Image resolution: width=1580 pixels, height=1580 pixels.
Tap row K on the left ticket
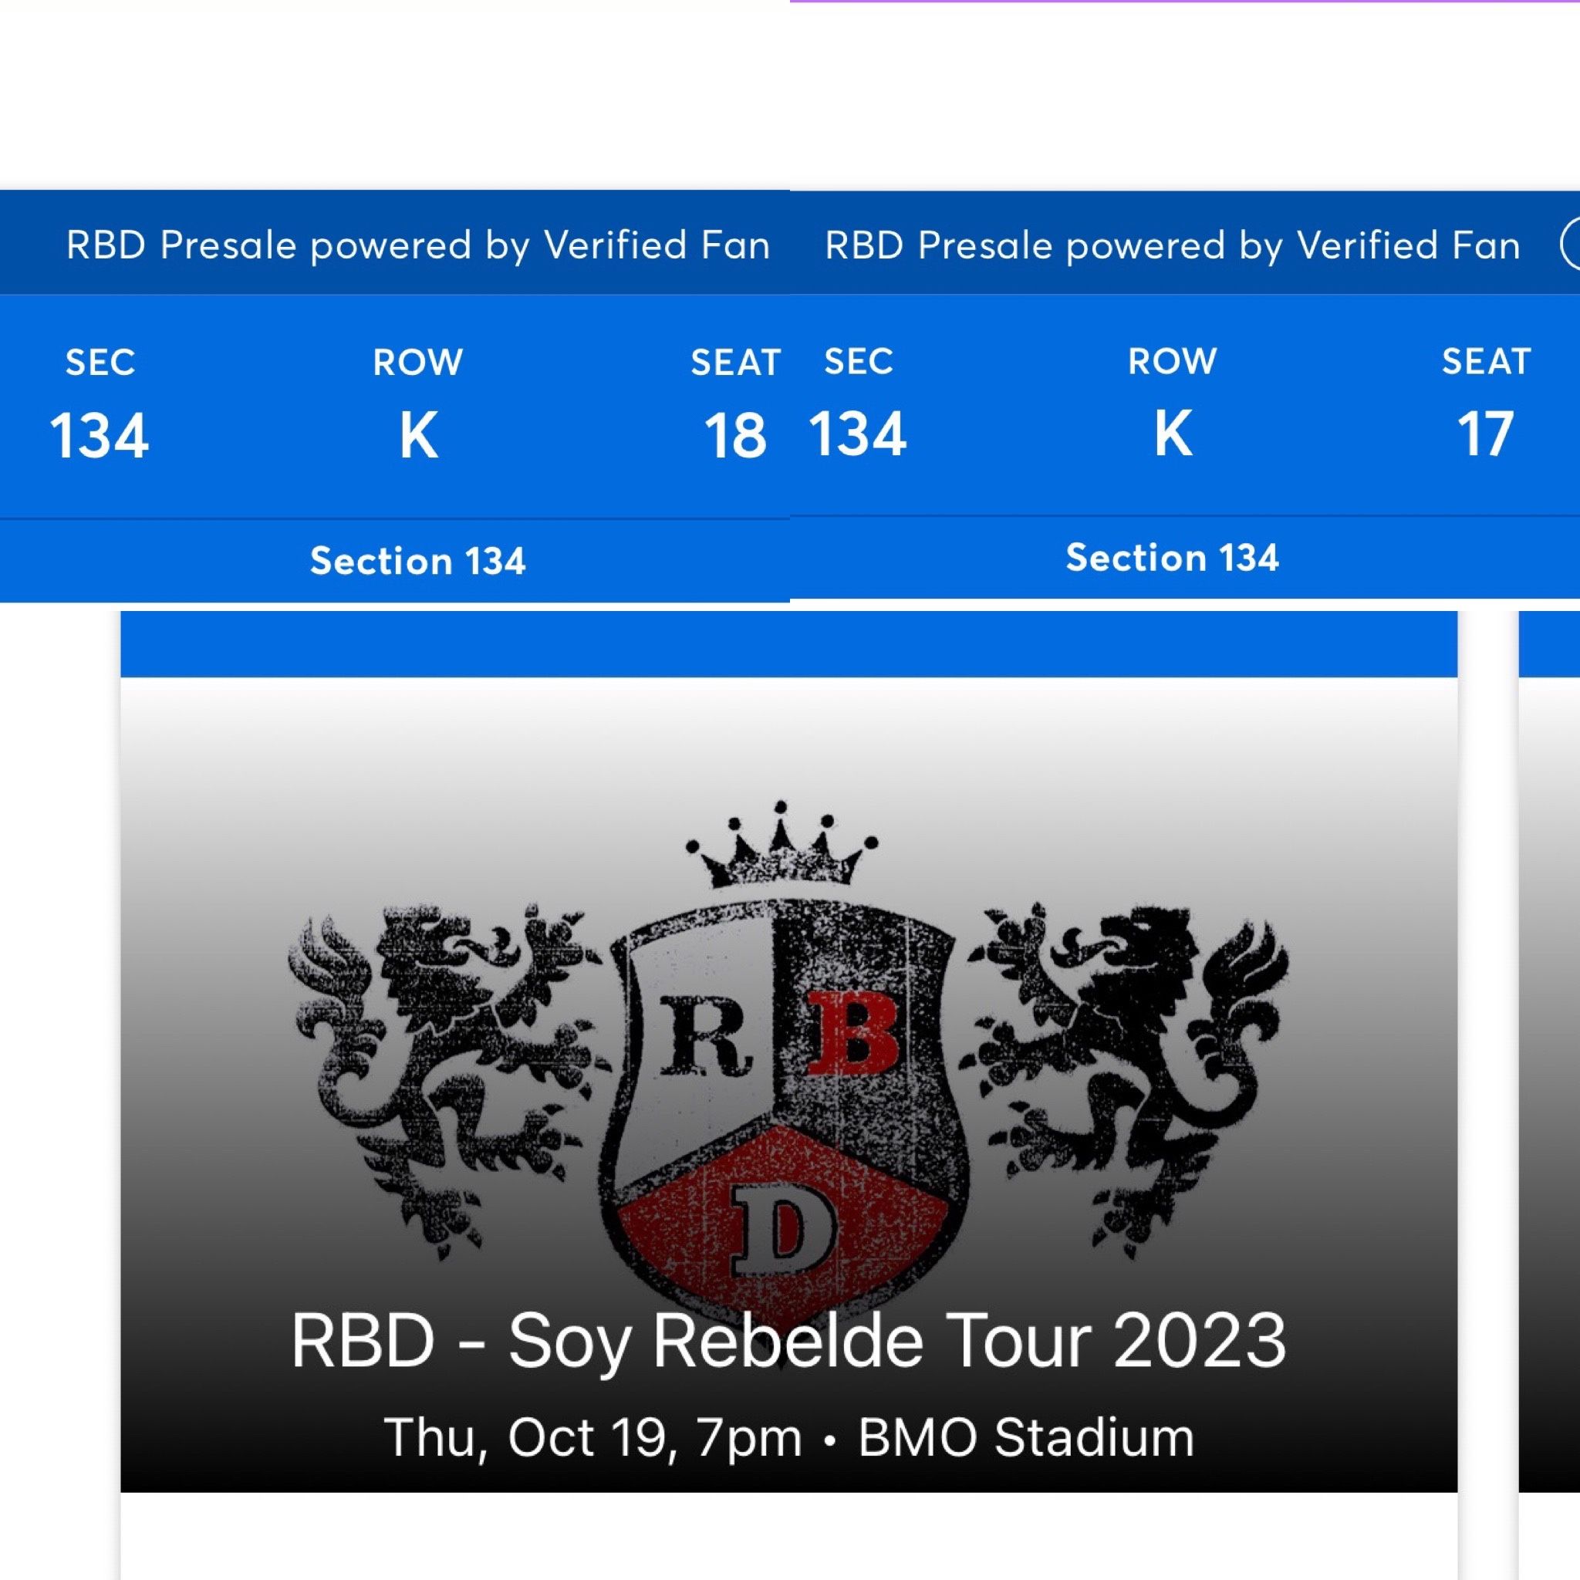pos(418,435)
